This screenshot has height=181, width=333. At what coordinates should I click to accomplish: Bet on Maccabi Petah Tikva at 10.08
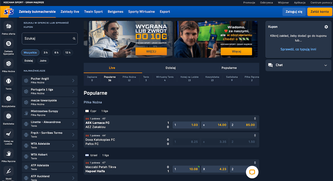pyautogui.click(x=186, y=169)
